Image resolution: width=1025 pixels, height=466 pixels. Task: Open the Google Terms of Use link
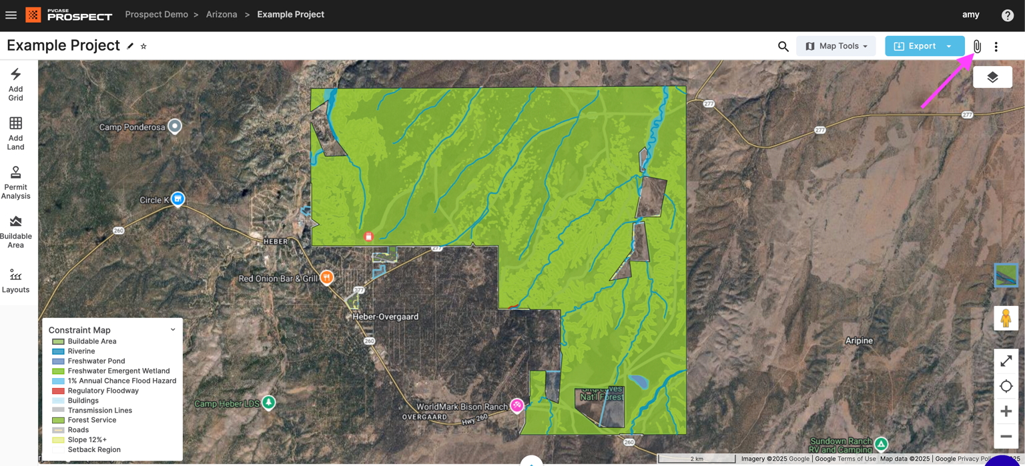click(x=845, y=459)
